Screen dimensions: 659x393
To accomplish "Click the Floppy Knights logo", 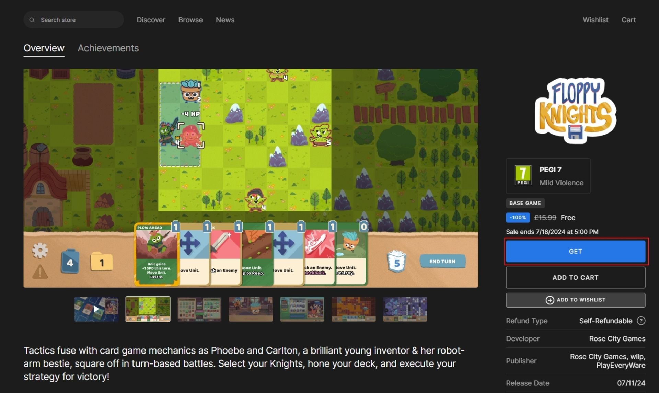I will pos(576,110).
